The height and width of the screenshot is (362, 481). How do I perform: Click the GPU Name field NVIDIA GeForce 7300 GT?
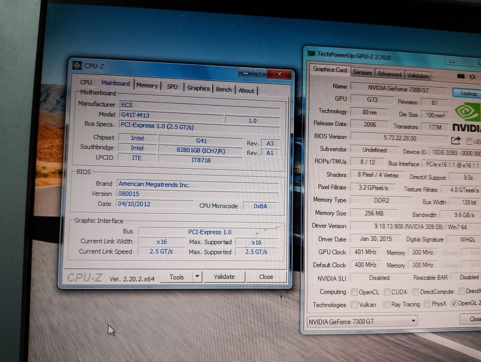(399, 89)
